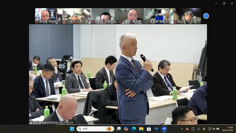Open the Windows Start menu
The height and width of the screenshot is (133, 236).
pyautogui.click(x=72, y=129)
